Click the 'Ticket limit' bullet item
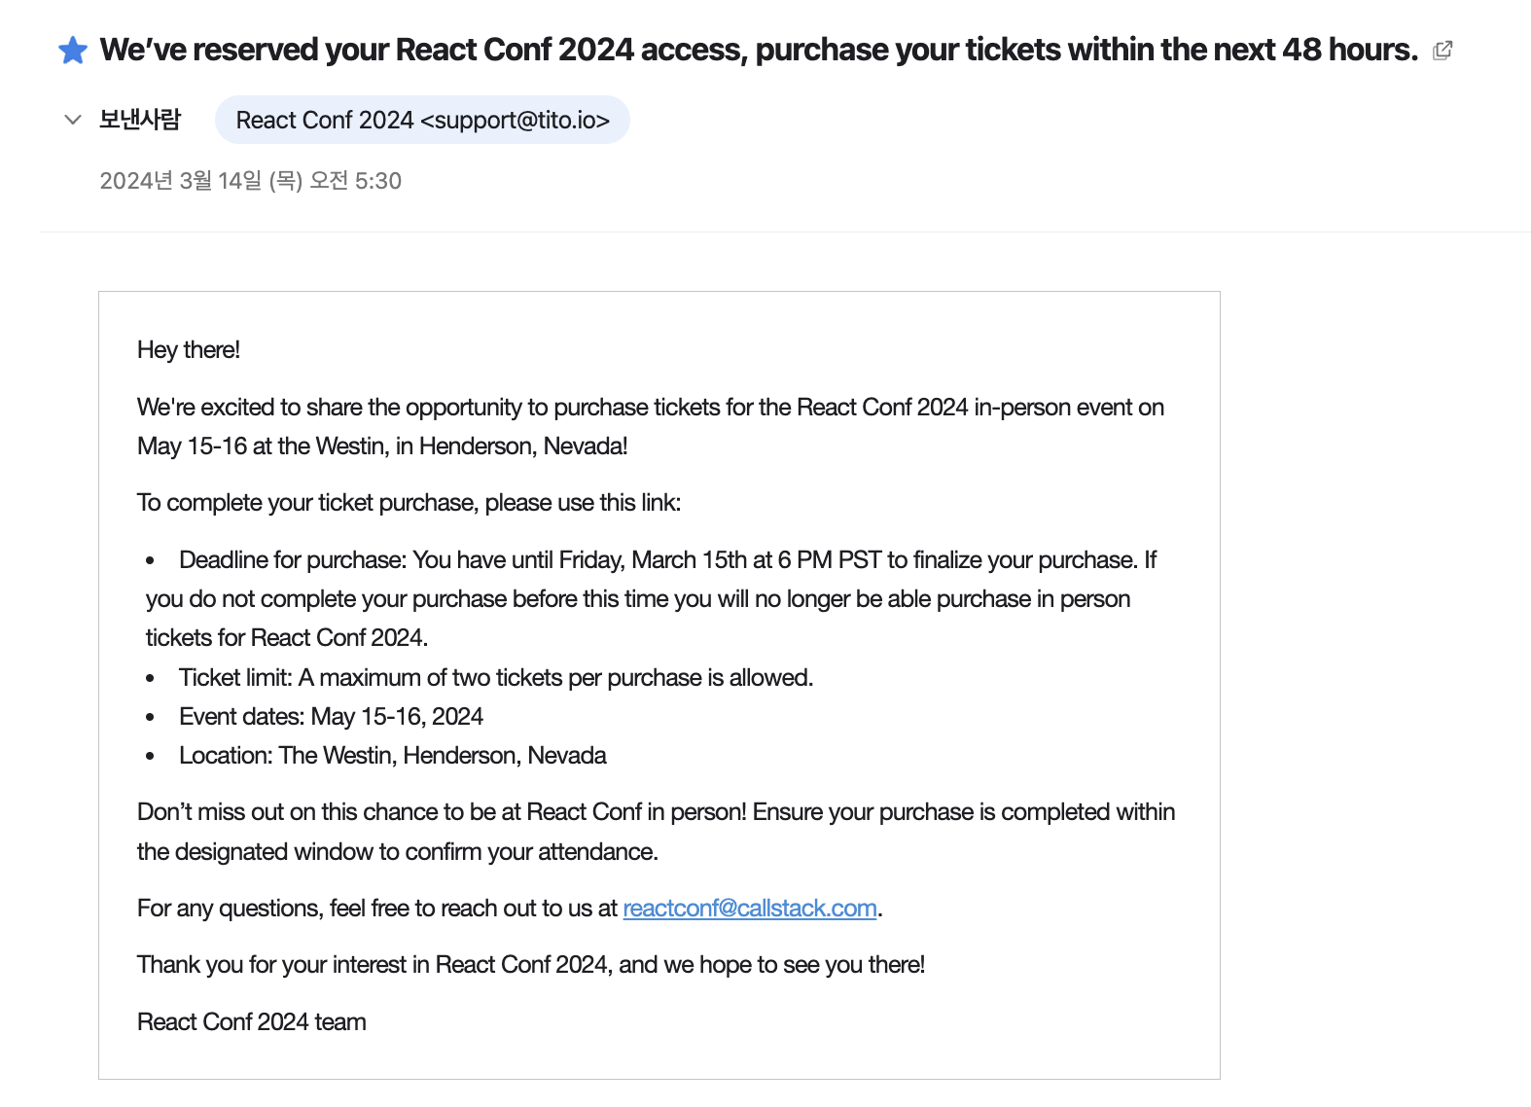This screenshot has width=1531, height=1107. (x=495, y=677)
